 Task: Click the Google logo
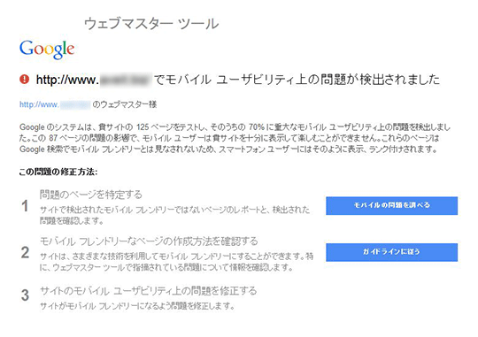pos(47,50)
